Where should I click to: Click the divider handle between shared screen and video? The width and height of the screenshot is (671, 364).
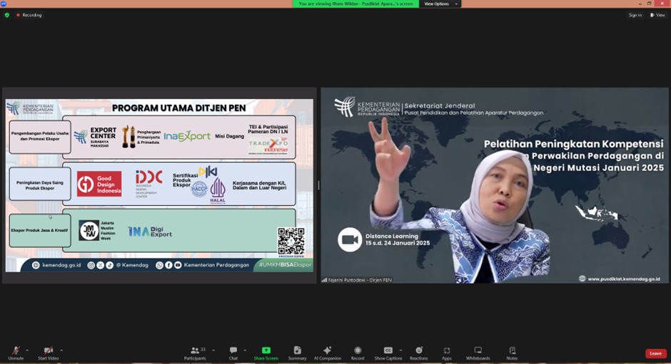(x=318, y=185)
